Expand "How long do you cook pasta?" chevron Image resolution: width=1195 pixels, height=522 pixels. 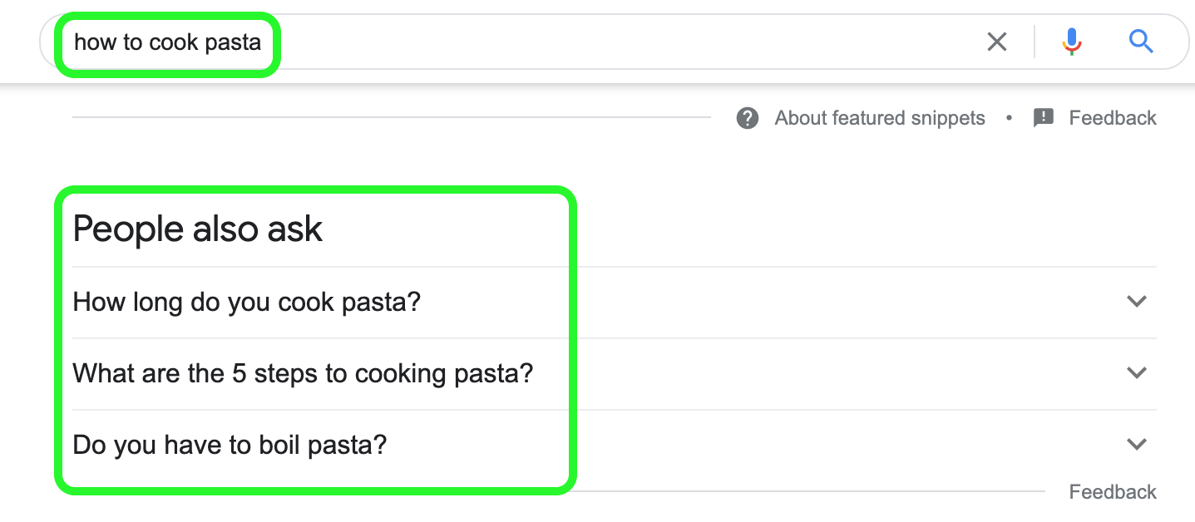1136,302
